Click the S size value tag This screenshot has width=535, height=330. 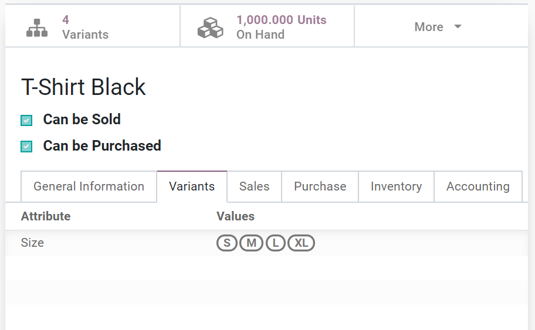coord(226,243)
